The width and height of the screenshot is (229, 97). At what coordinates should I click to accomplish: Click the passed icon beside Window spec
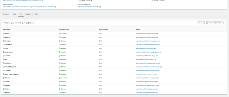click(4, 93)
